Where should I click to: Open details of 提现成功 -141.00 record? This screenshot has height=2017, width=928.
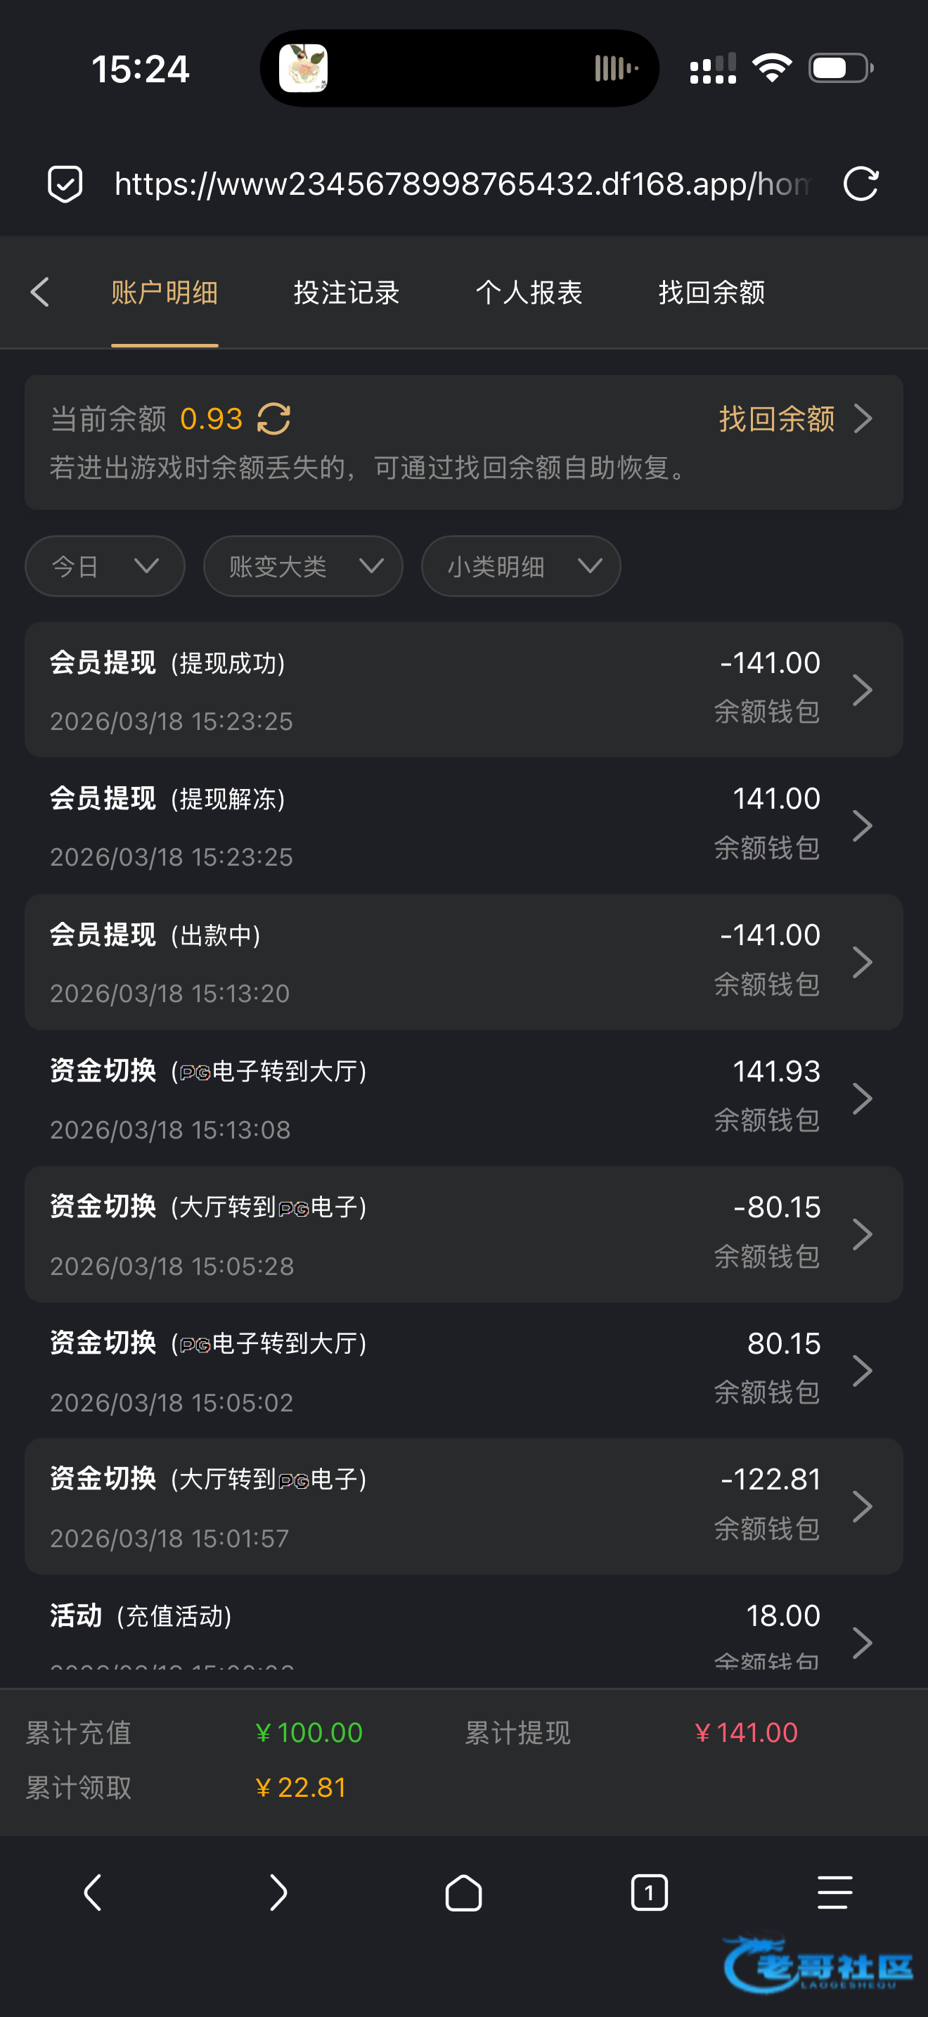coord(463,690)
